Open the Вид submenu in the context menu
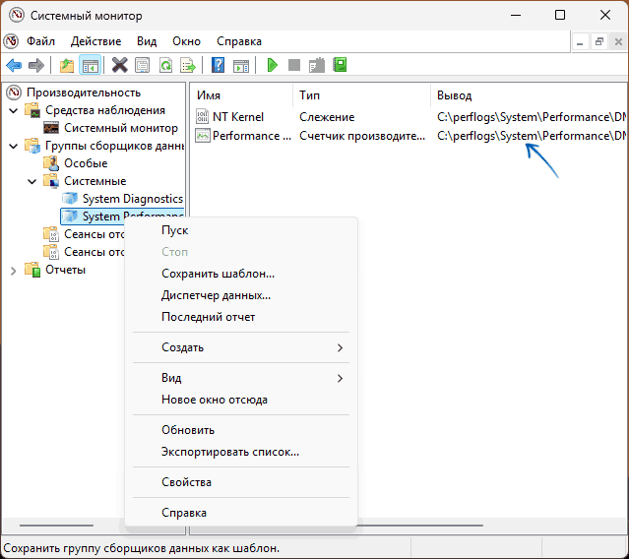629x559 pixels. (241, 378)
